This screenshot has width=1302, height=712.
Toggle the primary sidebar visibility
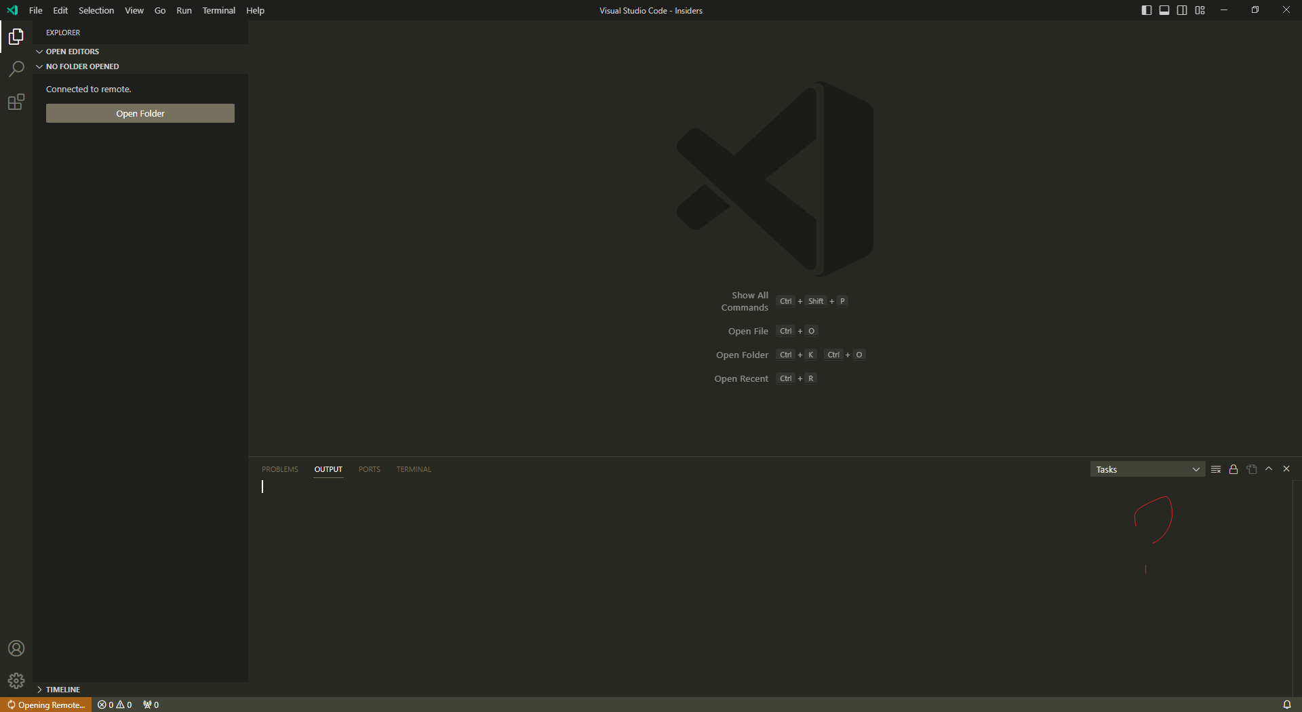[x=1146, y=10]
